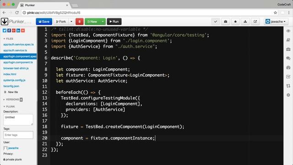The image size is (293, 165).
Task: Create a New file
Action: pos(11,92)
